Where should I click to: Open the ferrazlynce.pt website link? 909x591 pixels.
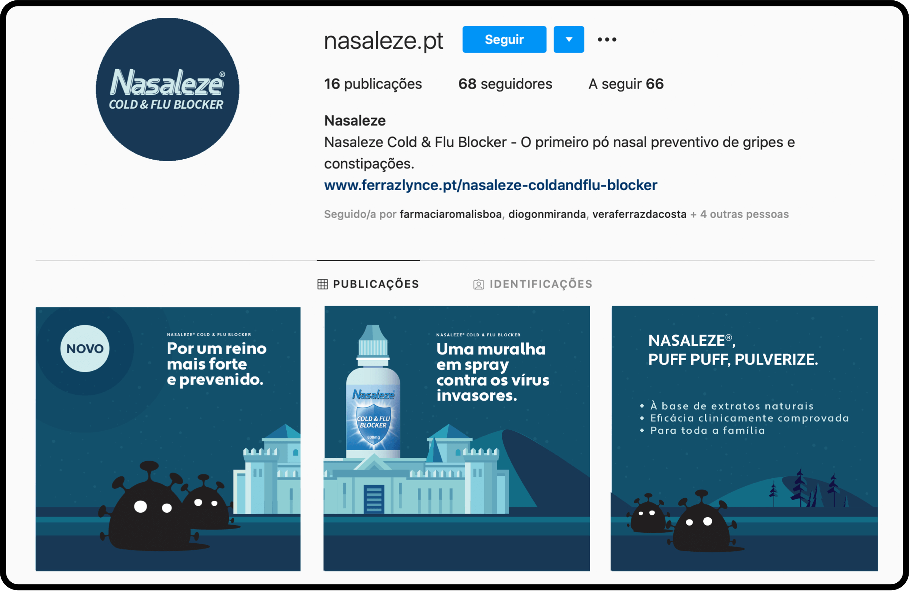pyautogui.click(x=490, y=185)
